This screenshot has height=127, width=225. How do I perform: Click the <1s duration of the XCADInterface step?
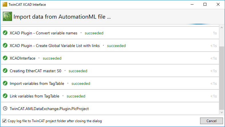(x=214, y=58)
